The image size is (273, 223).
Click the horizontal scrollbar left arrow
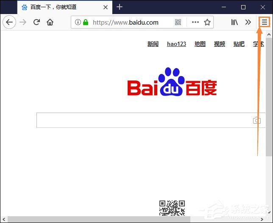4,219
